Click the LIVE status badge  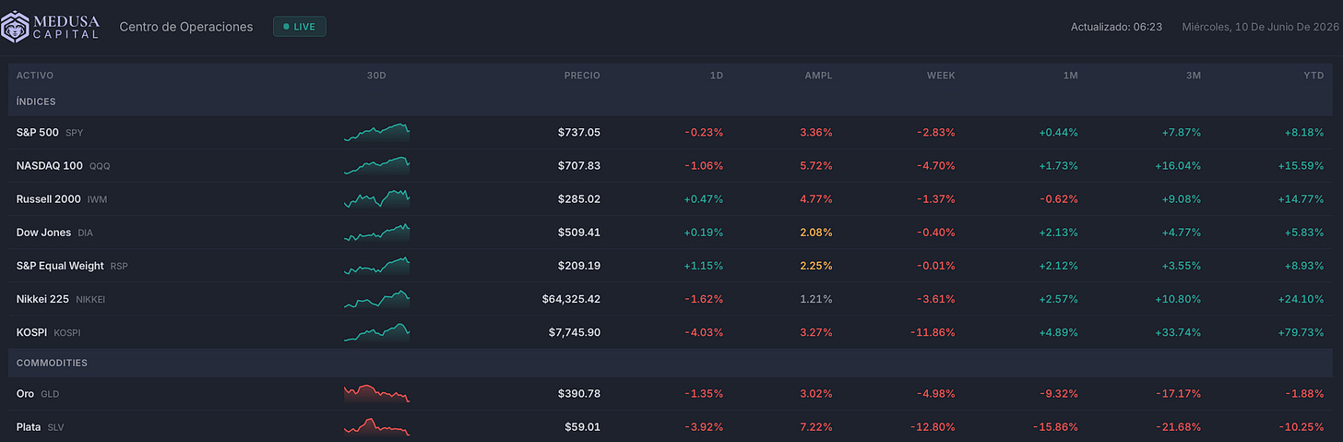click(300, 27)
